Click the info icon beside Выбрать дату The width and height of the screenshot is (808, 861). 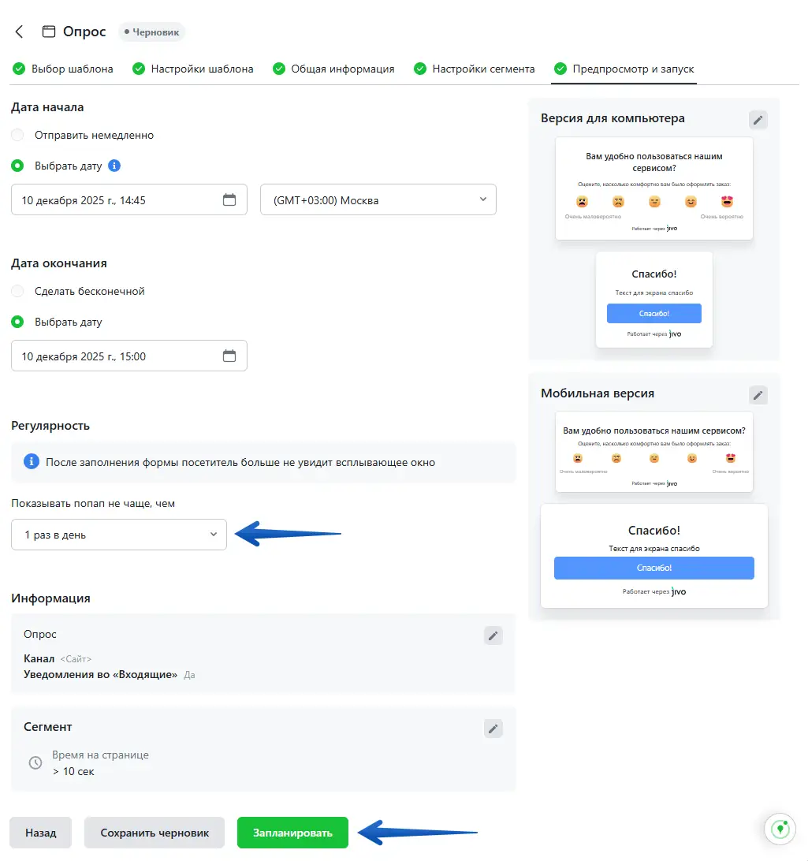114,166
